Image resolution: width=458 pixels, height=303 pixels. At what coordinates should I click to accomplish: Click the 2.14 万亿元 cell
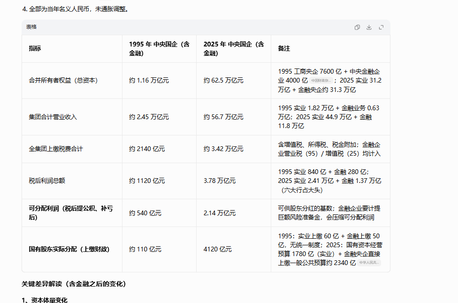pos(219,213)
